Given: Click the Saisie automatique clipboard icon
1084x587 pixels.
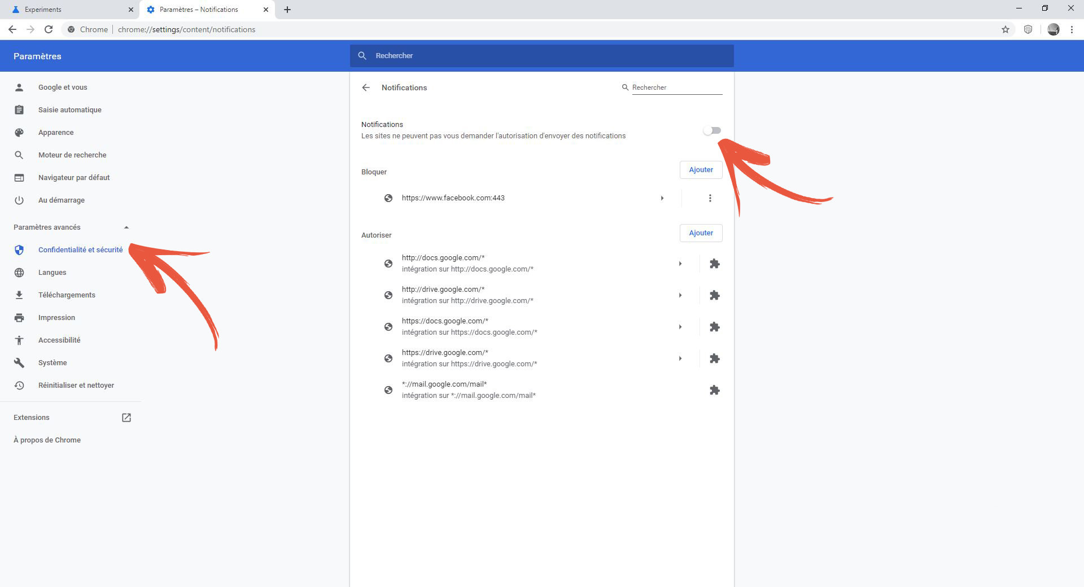Looking at the screenshot, I should click(x=19, y=110).
